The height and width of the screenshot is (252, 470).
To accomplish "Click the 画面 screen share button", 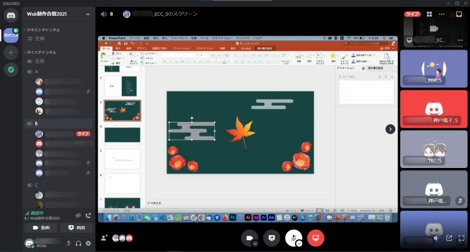I will [x=77, y=227].
